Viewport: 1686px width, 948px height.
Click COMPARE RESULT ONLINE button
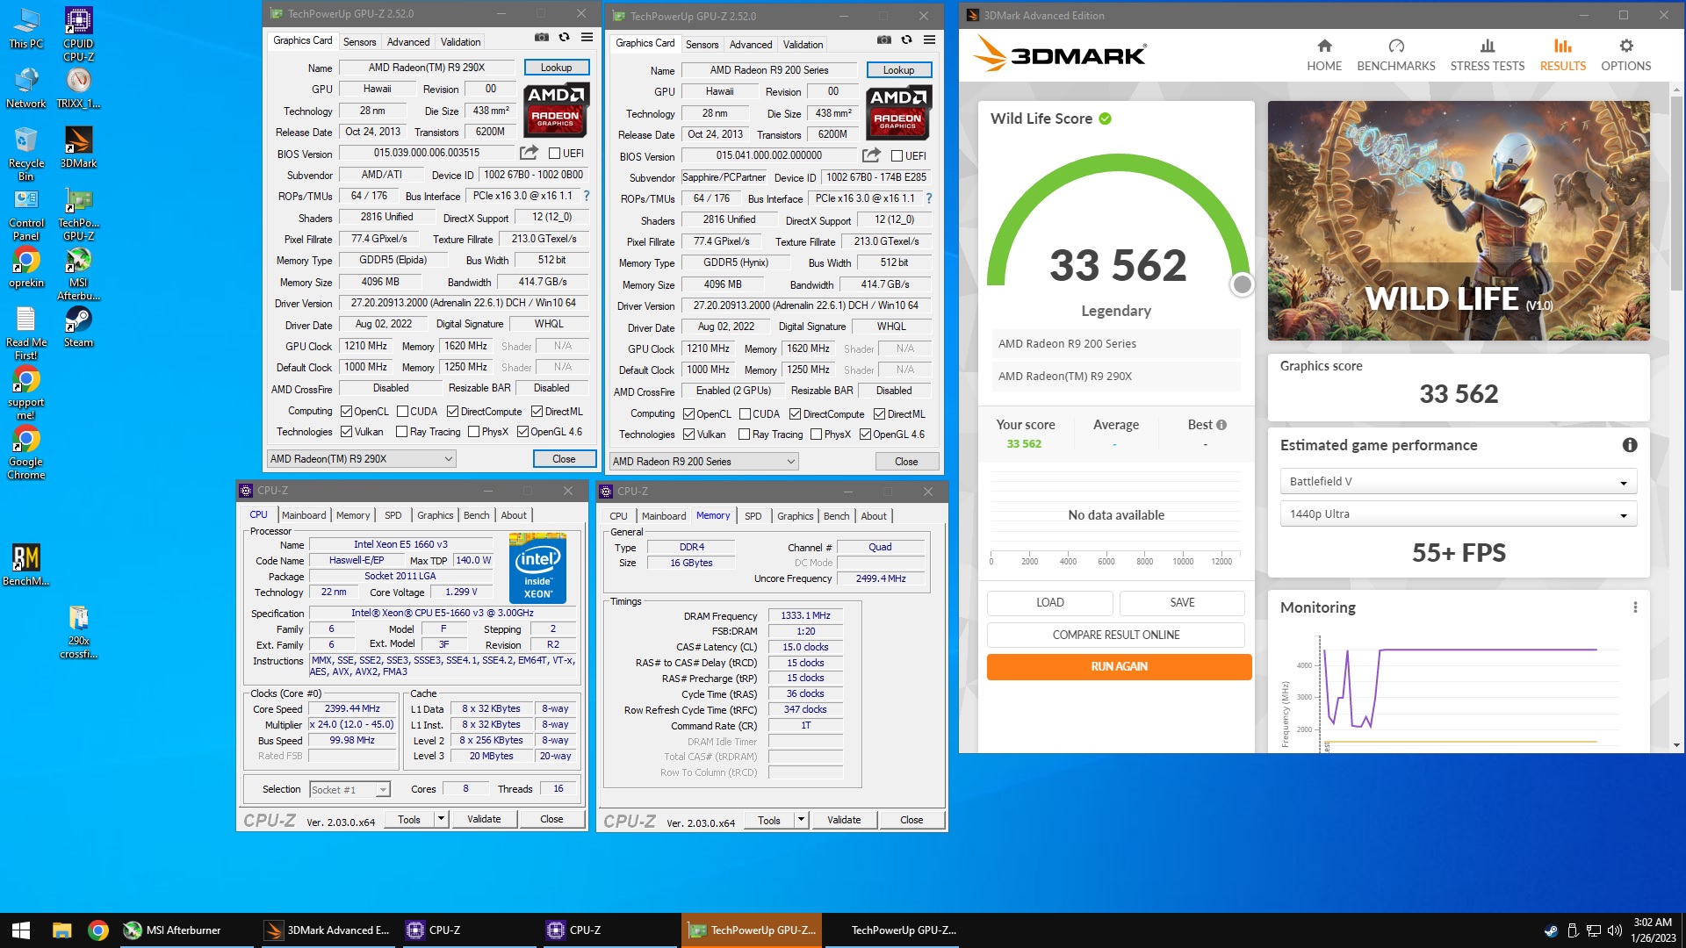tap(1115, 635)
